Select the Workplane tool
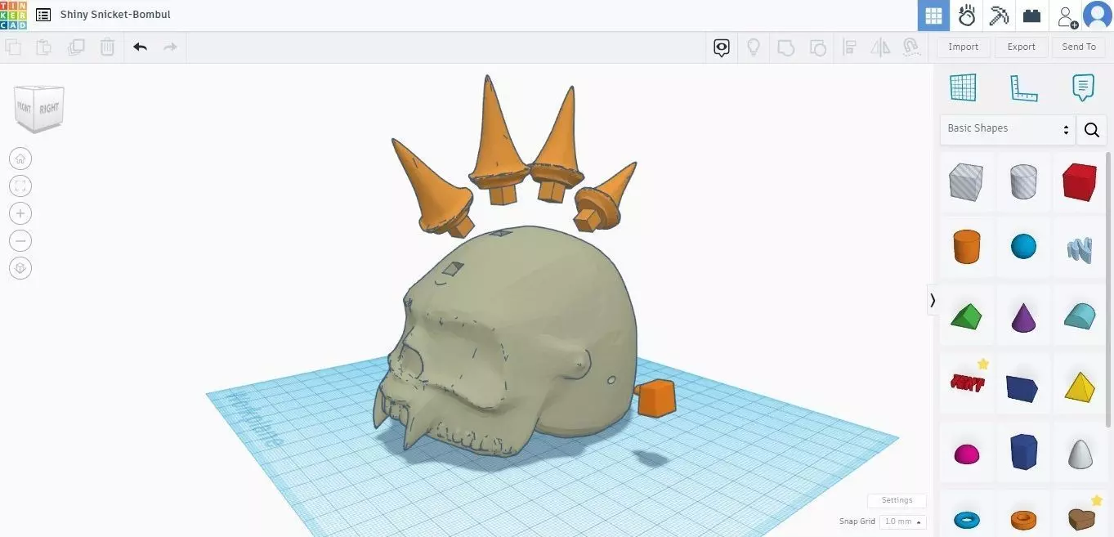This screenshot has height=537, width=1114. point(963,87)
